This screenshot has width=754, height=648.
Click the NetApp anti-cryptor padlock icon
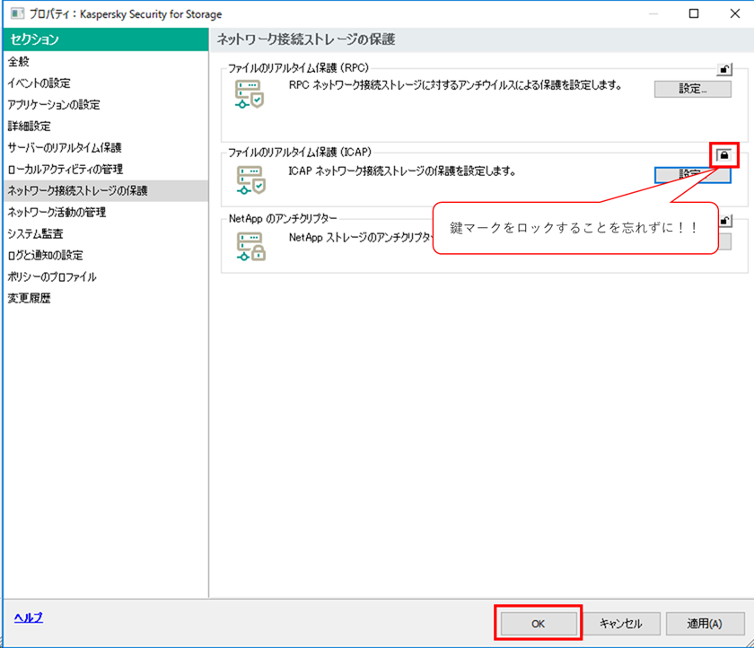point(250,247)
